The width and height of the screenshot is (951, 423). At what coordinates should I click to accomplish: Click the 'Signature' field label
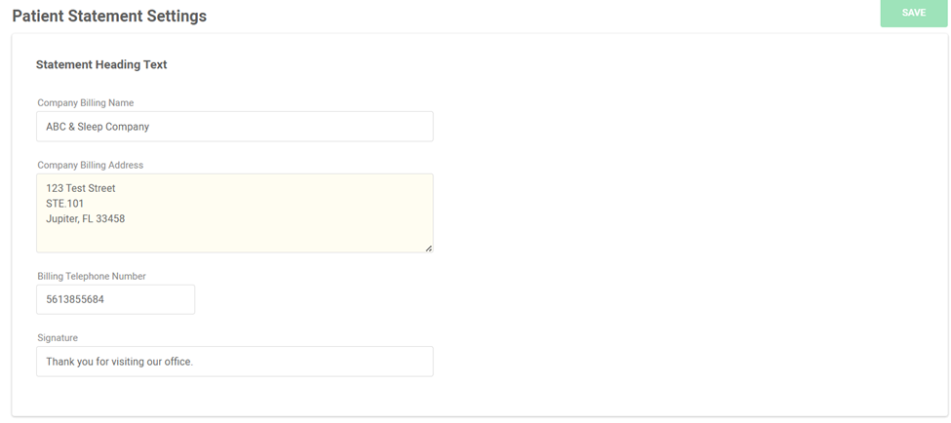58,338
